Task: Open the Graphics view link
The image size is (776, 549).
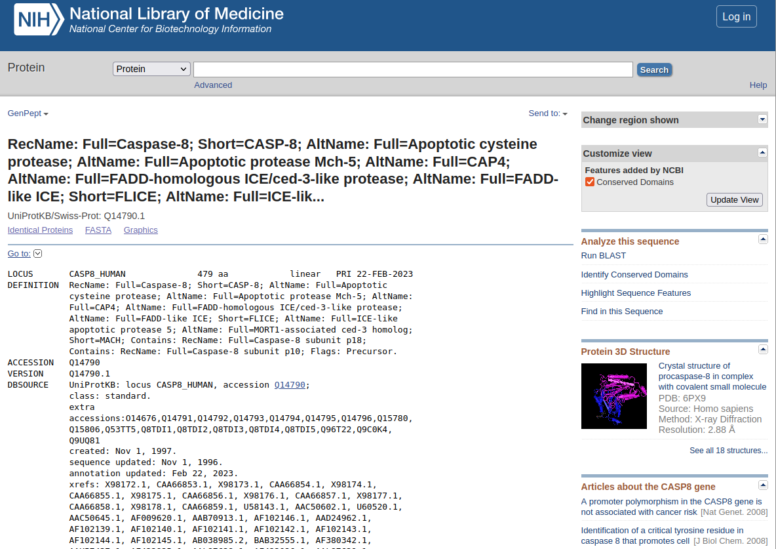Action: point(141,230)
